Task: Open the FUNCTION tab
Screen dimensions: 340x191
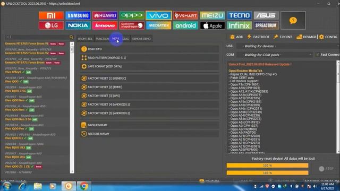Action: [102, 39]
